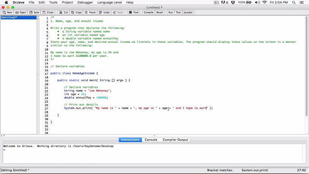Compile the program with Compile button
The height and width of the screenshot is (174, 309).
click(x=148, y=13)
